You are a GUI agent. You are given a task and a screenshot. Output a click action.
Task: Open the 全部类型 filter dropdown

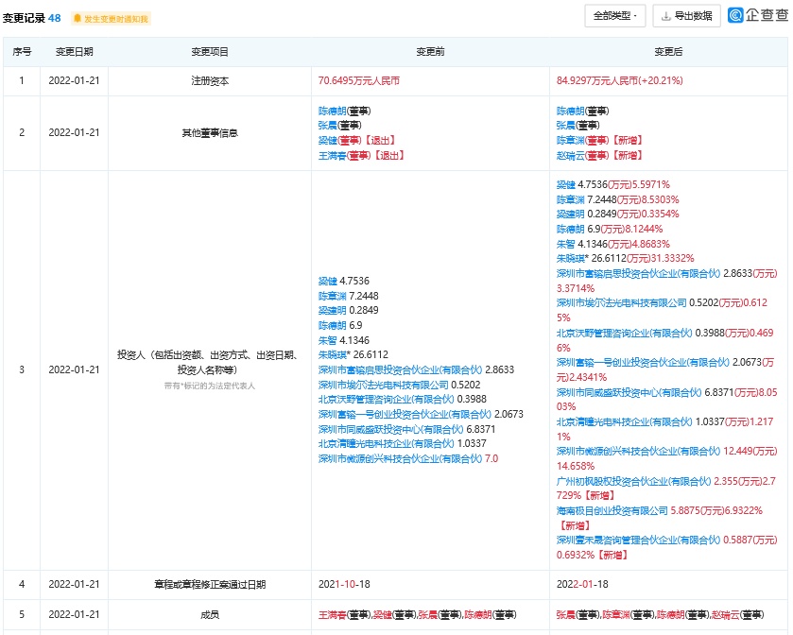[x=615, y=16]
